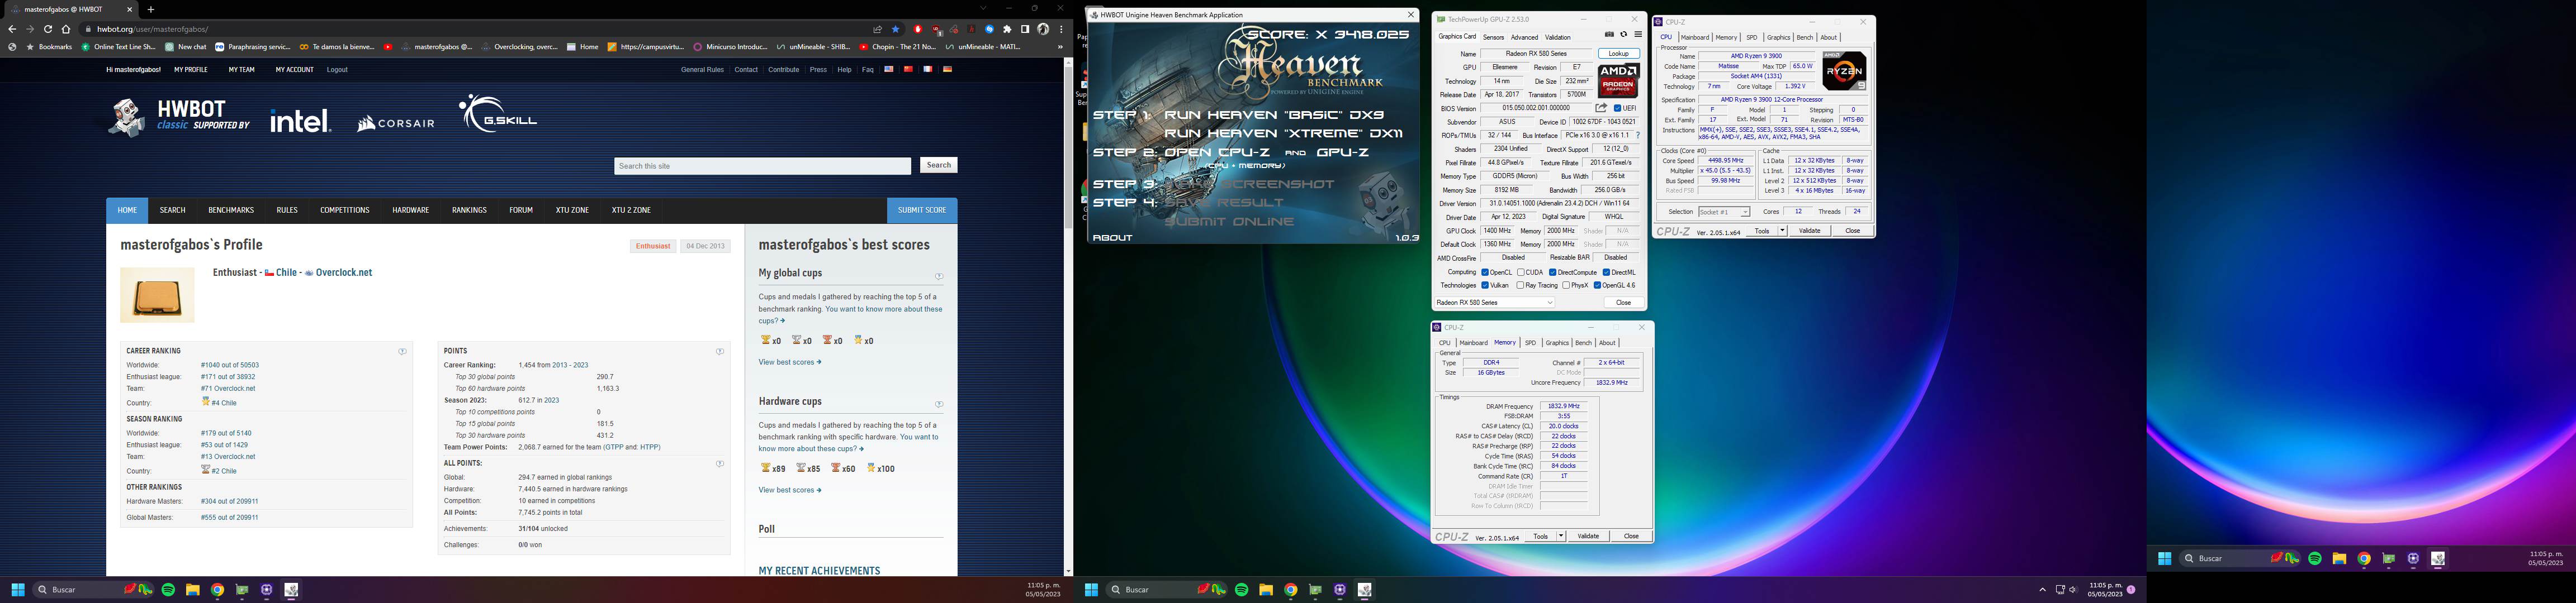
Task: Open Tools dropdown arrow in CPU-Z processor window
Action: pos(1782,231)
